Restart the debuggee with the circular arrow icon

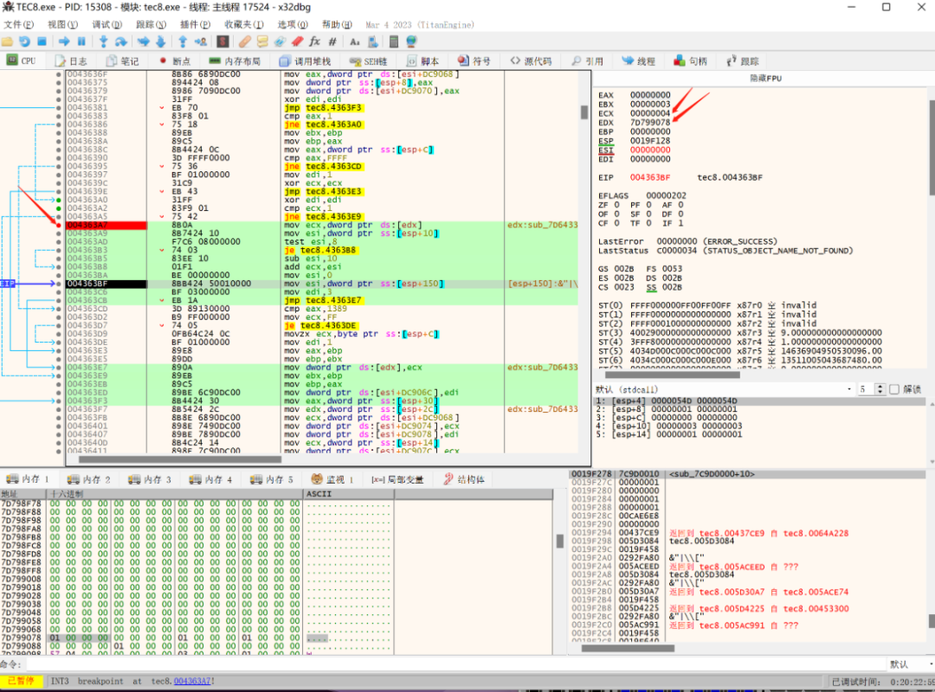(24, 42)
